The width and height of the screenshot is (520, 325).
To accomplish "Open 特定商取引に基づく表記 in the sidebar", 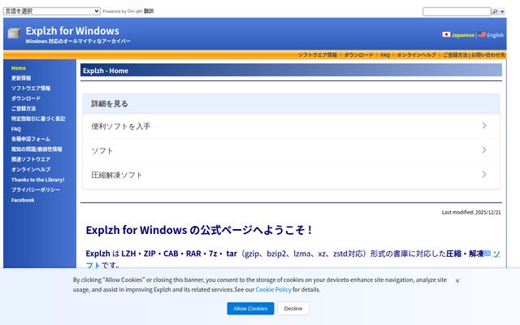I will coord(38,119).
